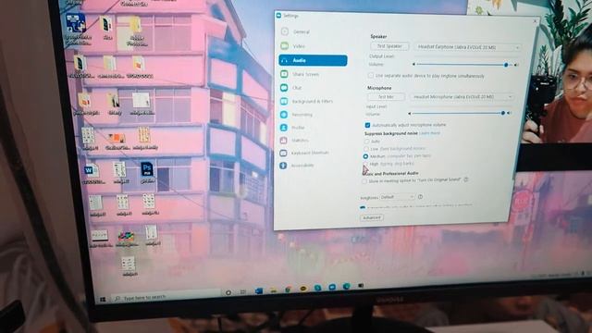Click the quiet icon beside microphone volume

pos(410,113)
